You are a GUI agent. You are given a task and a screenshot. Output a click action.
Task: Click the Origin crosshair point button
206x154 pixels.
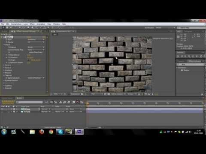pos(28,60)
